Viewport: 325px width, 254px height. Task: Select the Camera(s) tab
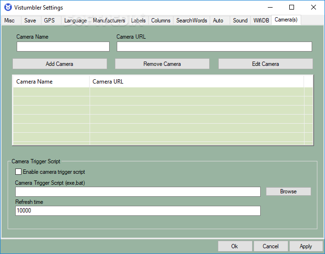[x=286, y=20]
